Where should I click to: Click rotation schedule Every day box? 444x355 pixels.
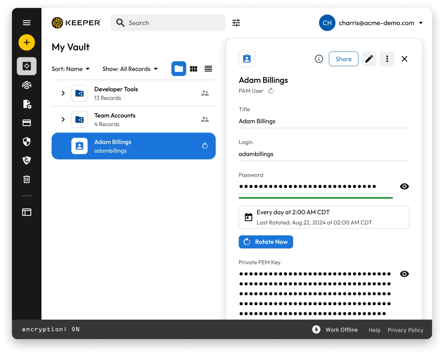point(324,217)
